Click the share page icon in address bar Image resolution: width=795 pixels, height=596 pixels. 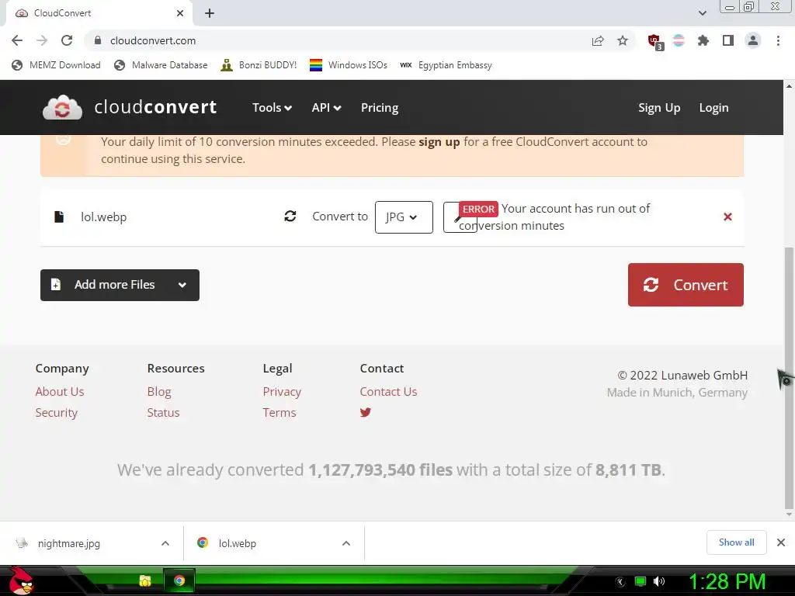pos(598,40)
